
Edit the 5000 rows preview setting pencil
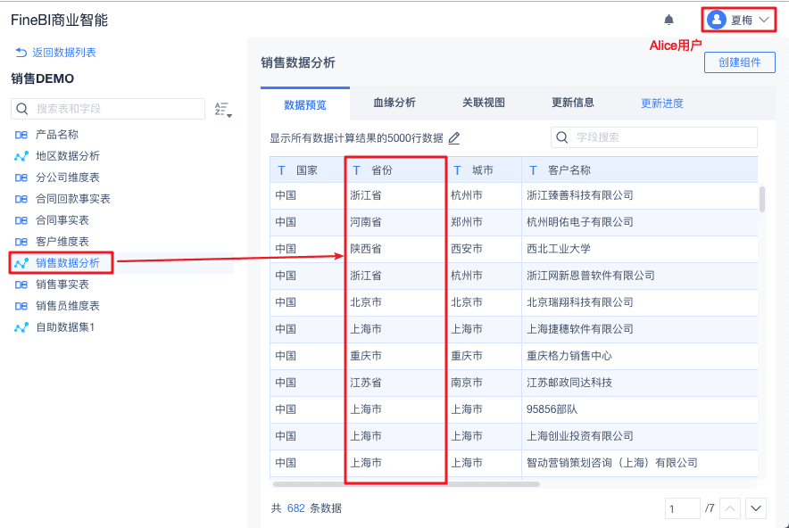click(x=454, y=137)
